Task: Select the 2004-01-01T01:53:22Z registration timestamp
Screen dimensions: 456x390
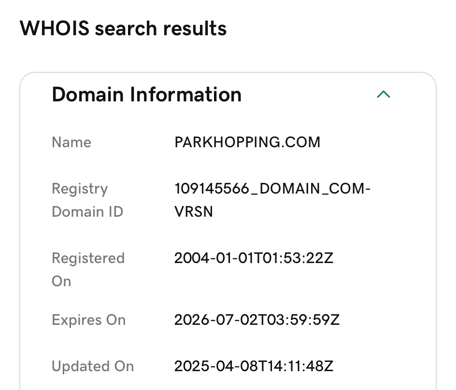Action: pyautogui.click(x=254, y=258)
